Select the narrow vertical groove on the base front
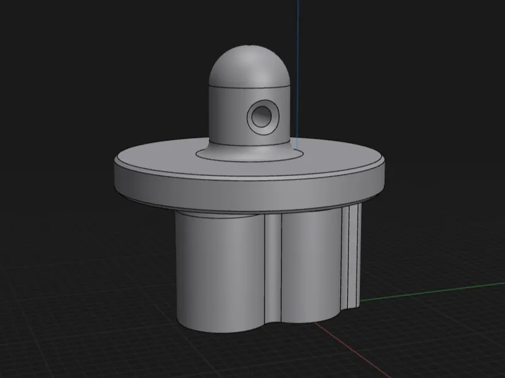 [273, 269]
